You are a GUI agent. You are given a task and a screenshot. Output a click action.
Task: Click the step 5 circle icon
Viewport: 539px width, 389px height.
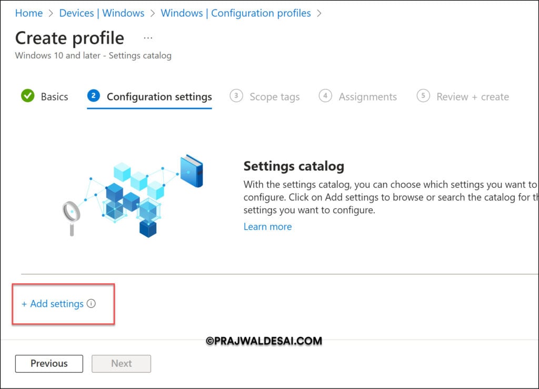pos(423,96)
